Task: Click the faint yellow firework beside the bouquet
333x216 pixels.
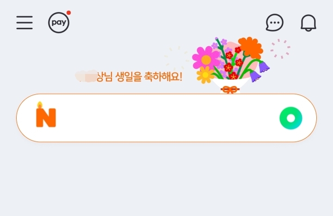Action: coord(177,58)
